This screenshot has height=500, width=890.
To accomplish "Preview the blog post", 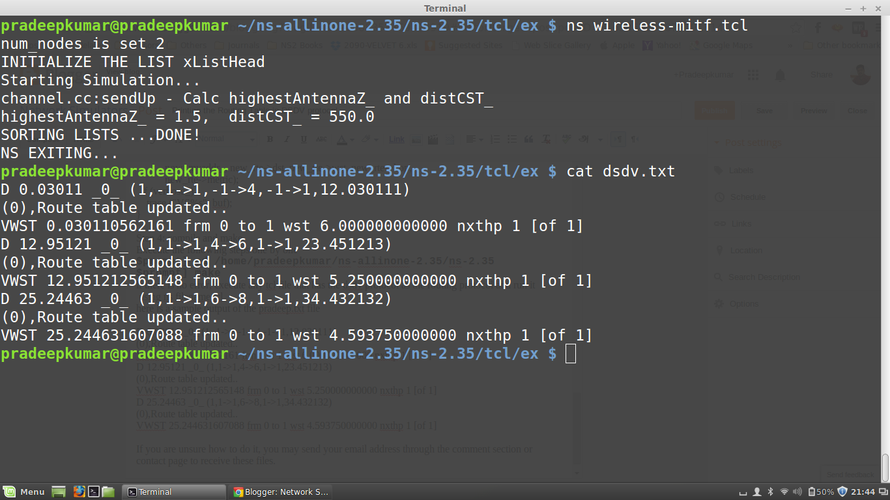I will 813,111.
